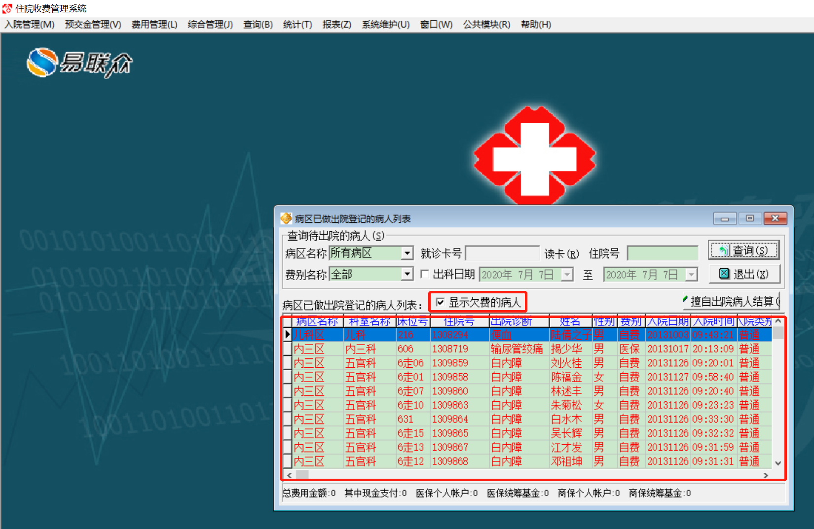Open the 综合管理(J) menu
The width and height of the screenshot is (814, 529).
coord(210,25)
